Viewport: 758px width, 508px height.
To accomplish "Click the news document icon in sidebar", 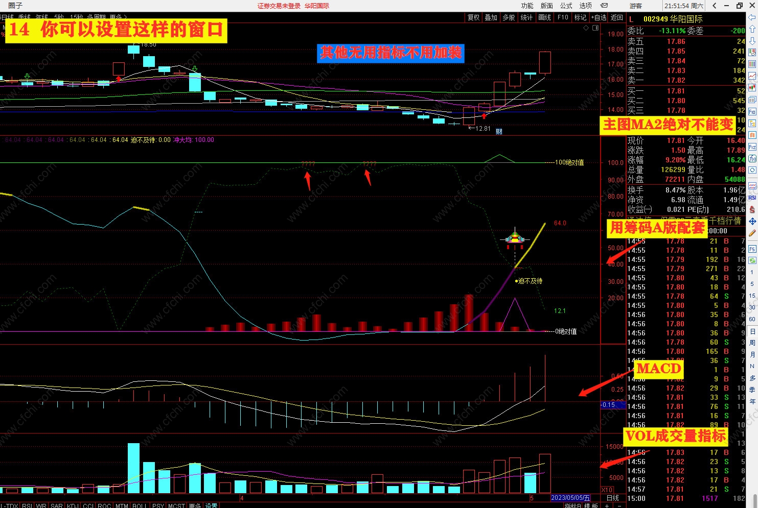I will pyautogui.click(x=752, y=100).
